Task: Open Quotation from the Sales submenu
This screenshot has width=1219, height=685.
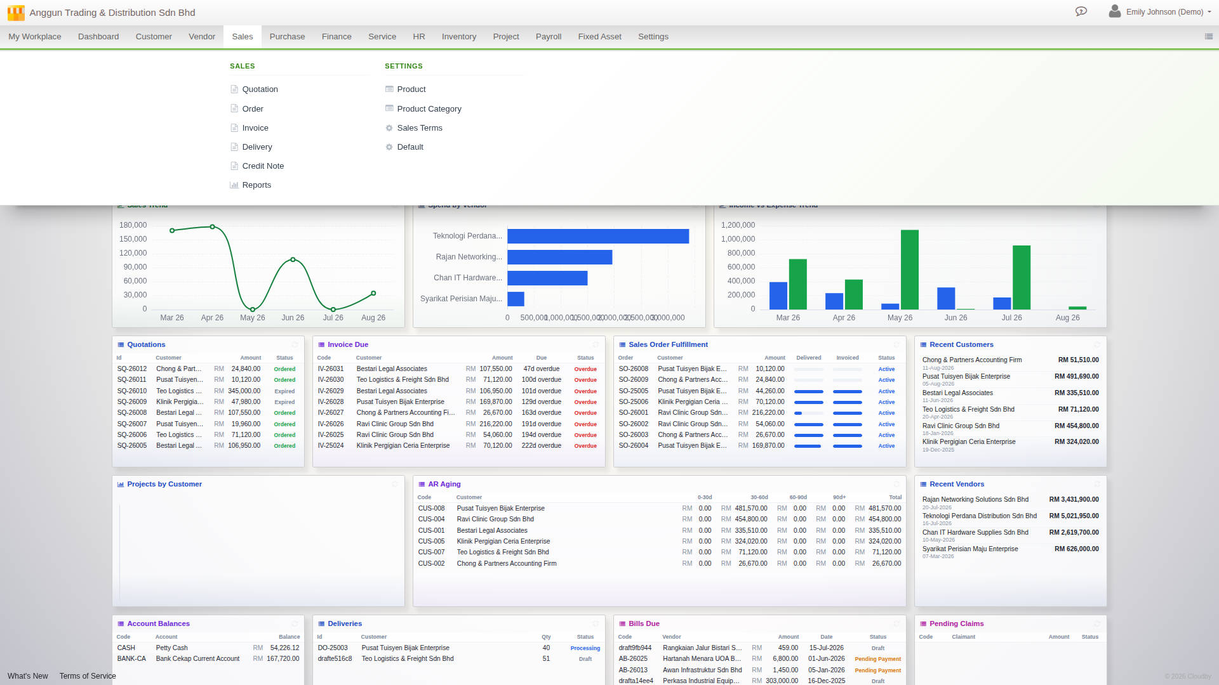Action: point(260,89)
